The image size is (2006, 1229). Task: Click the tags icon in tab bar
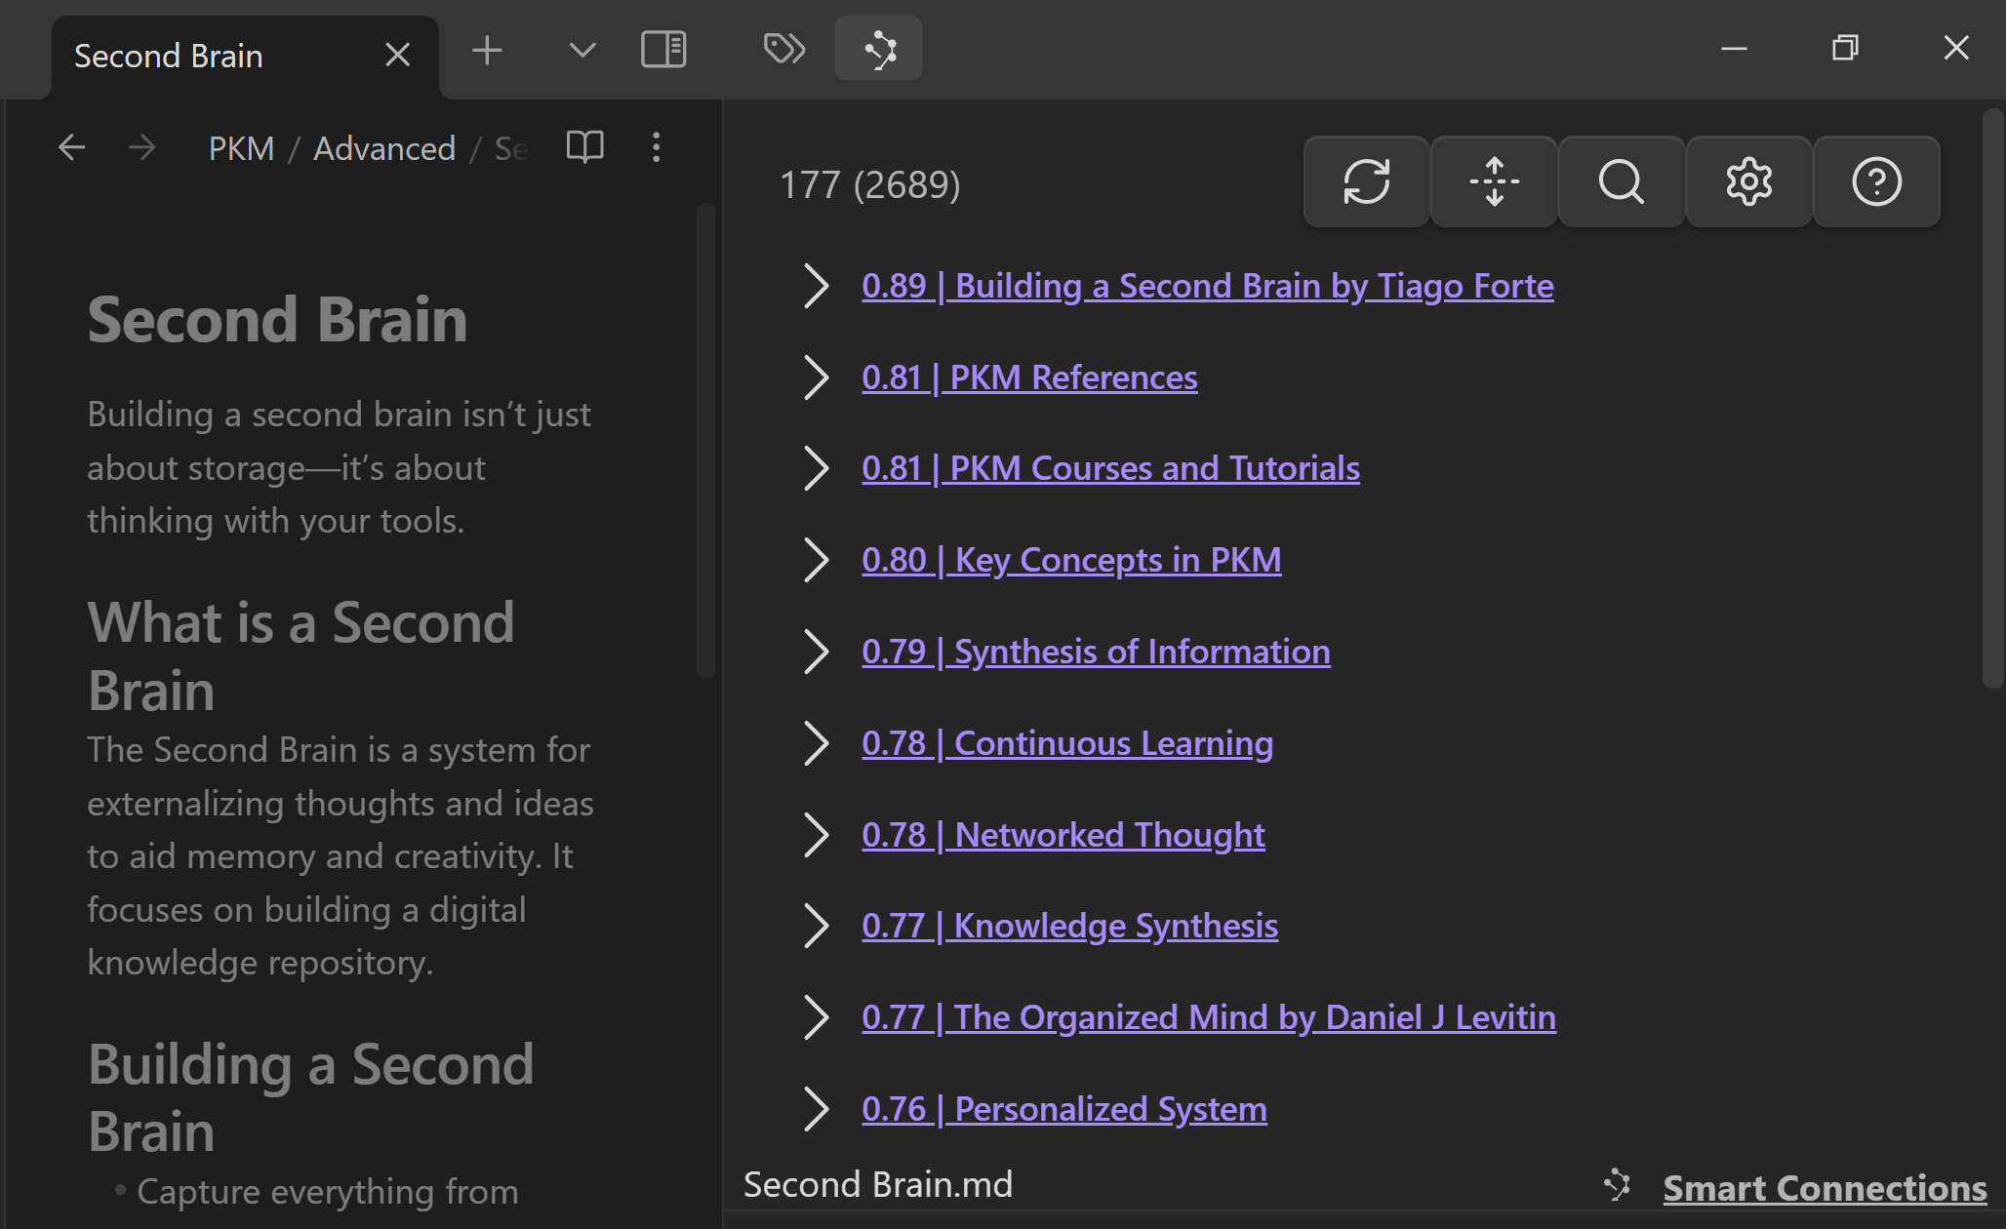(x=783, y=49)
